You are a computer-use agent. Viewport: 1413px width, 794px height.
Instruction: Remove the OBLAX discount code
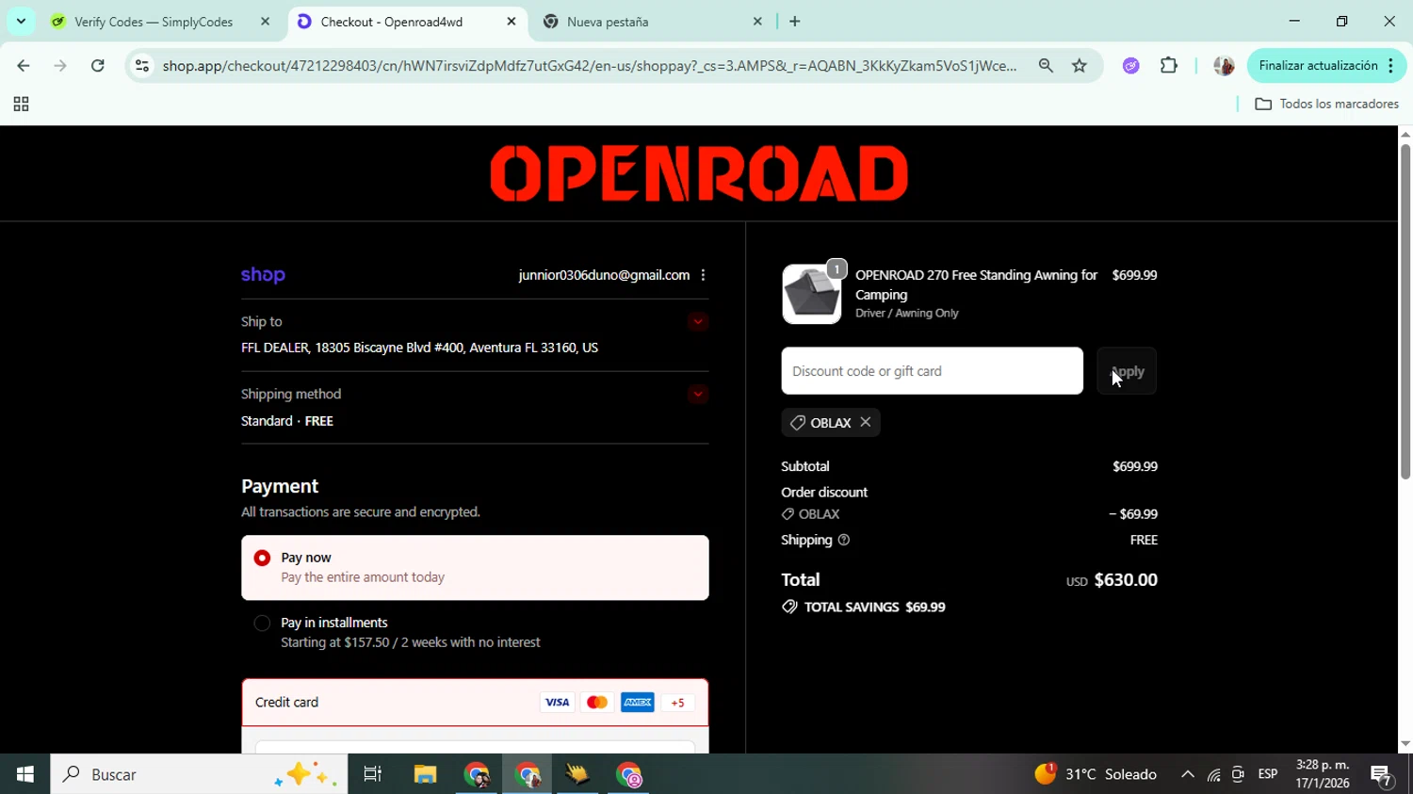866,423
